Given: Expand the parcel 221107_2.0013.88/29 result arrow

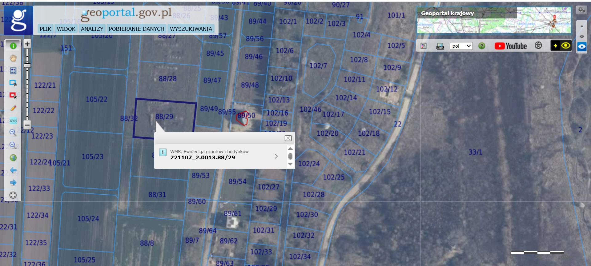Looking at the screenshot, I should pyautogui.click(x=276, y=156).
